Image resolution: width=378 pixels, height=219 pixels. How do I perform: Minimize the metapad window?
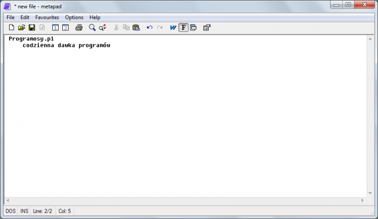click(336, 5)
